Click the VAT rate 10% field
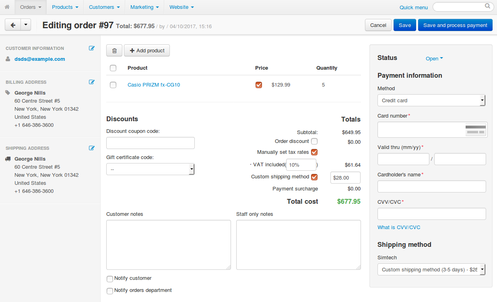497x302 pixels. (x=301, y=165)
